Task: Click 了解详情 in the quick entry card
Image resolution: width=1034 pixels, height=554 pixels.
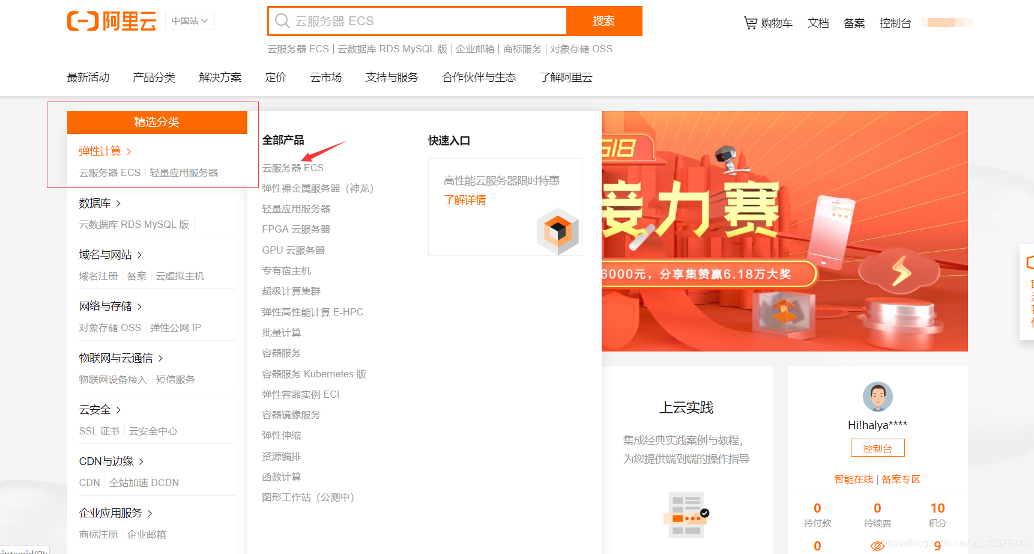Action: (x=465, y=200)
